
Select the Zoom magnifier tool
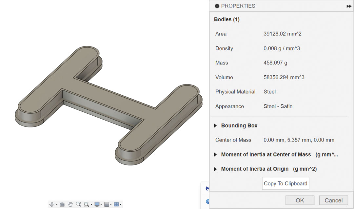(x=78, y=204)
